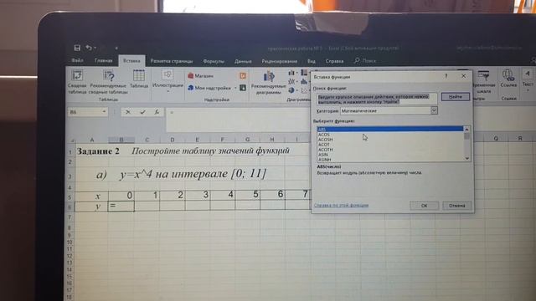Select column Q header
The width and height of the screenshot is (536, 301).
(496, 138)
